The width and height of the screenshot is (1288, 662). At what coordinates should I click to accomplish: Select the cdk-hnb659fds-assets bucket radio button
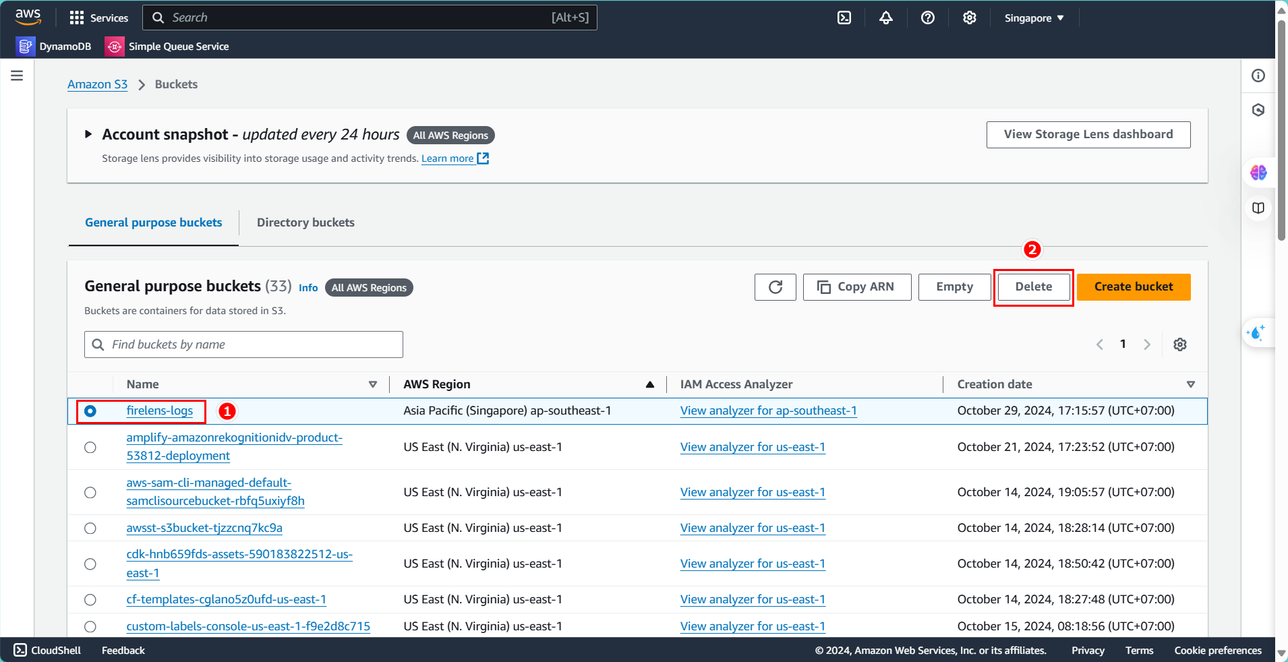tap(90, 564)
